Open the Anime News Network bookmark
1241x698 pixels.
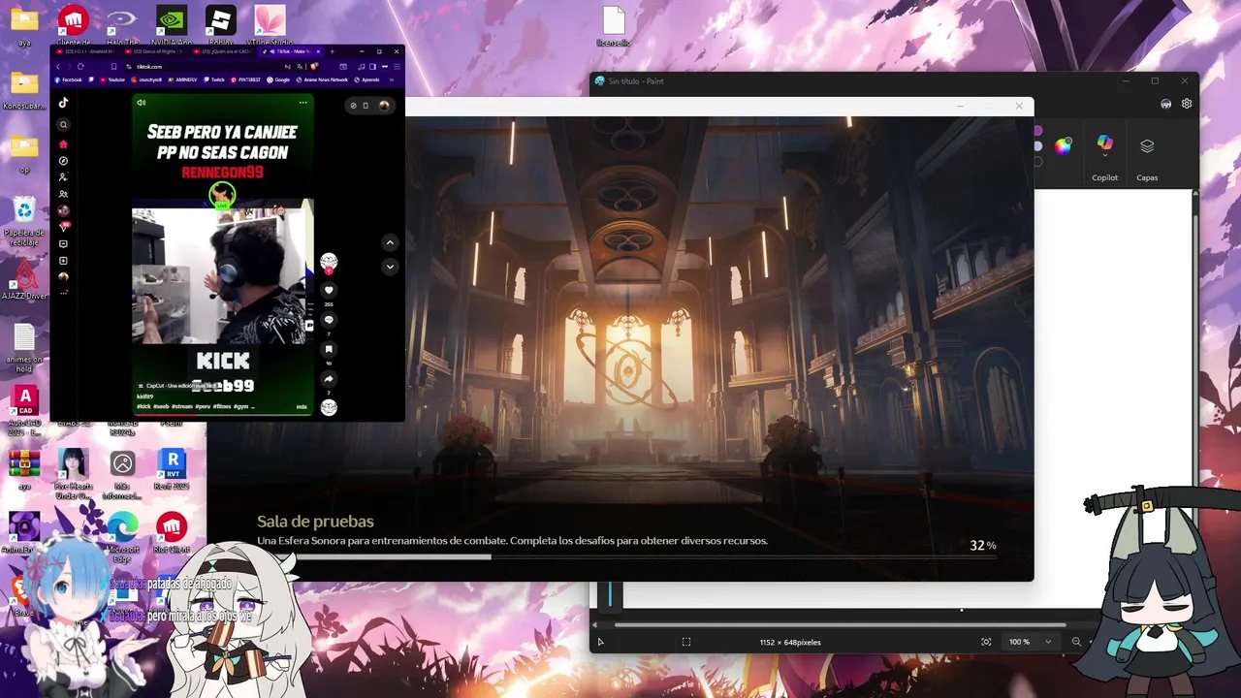(x=322, y=79)
